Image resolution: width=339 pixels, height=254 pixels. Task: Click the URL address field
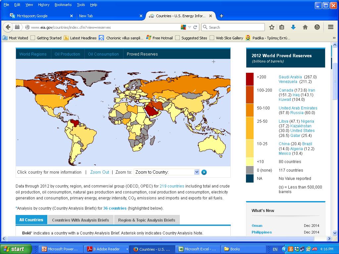[104, 27]
